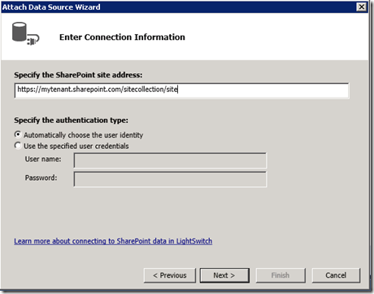This screenshot has height=294, width=374.
Task: Cancel the Attach Data Source Wizard
Action: point(336,275)
